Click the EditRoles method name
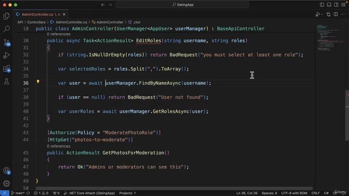 tap(148, 41)
